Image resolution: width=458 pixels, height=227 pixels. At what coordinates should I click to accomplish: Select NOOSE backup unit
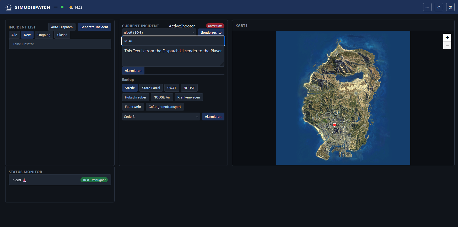pyautogui.click(x=189, y=88)
